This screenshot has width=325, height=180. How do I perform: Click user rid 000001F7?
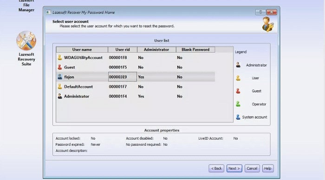tap(118, 87)
